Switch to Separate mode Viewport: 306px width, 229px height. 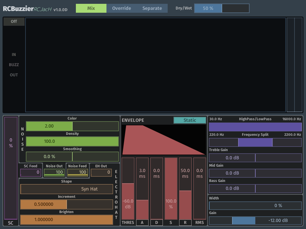coord(152,8)
